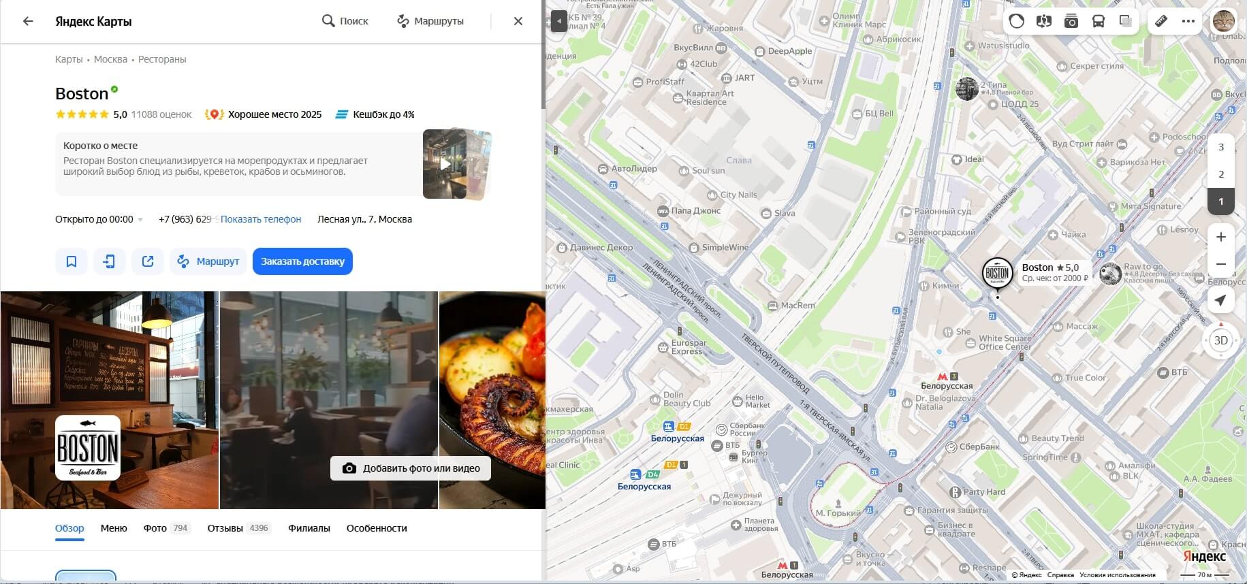
Task: Play the Коротко о месте video preview
Action: 445,164
